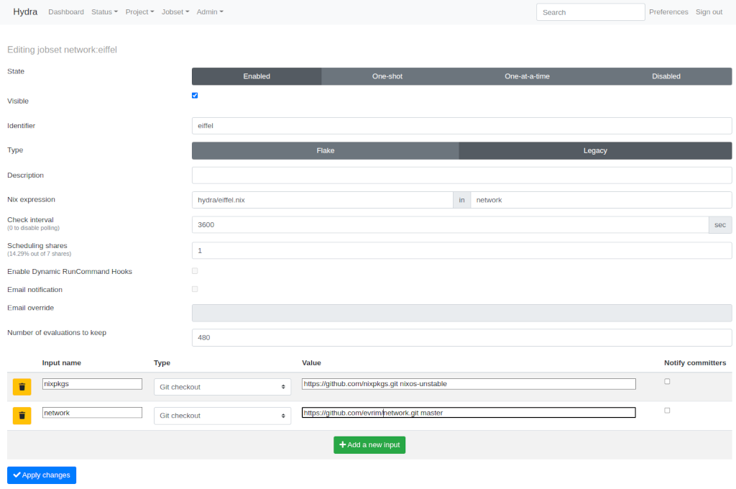Set jobset state to Disabled
Screen dimensions: 736x489
pyautogui.click(x=666, y=76)
